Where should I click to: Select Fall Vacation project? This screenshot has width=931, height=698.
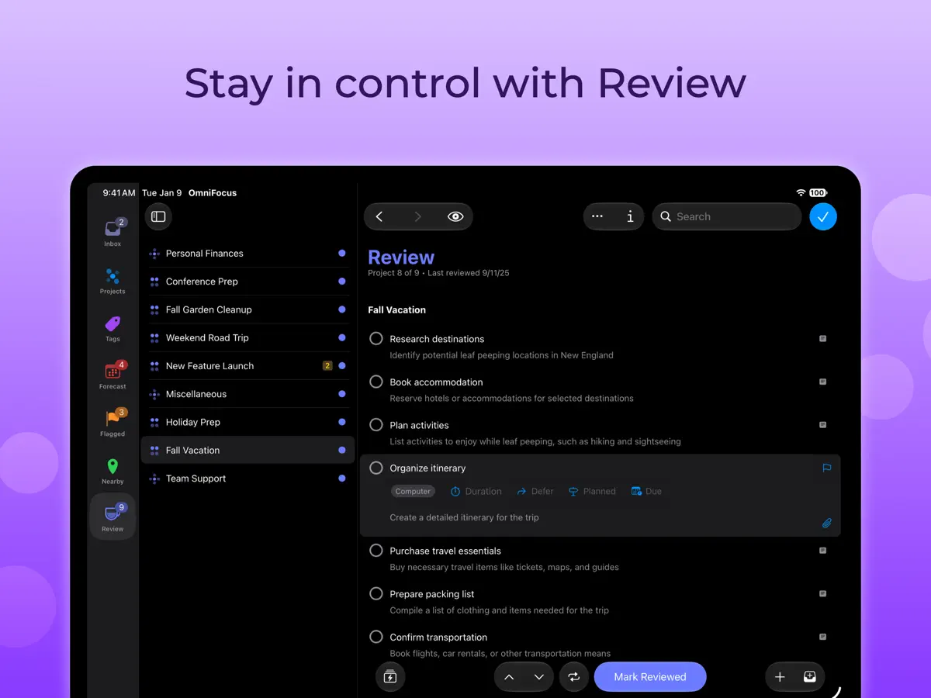tap(247, 450)
